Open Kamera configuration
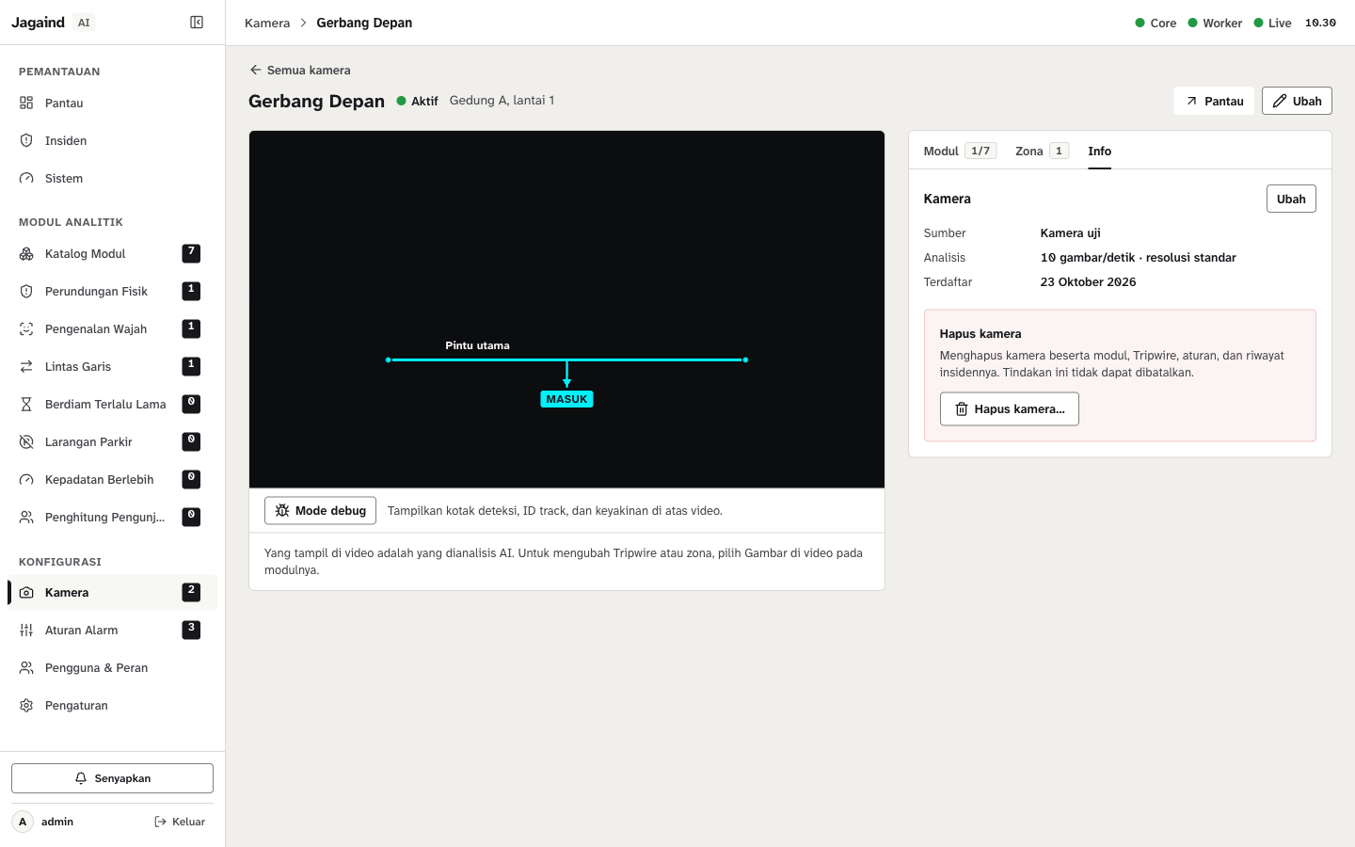 [112, 592]
